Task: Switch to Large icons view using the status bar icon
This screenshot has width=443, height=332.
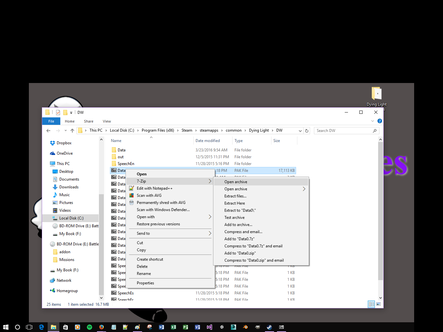Action: pos(378,304)
